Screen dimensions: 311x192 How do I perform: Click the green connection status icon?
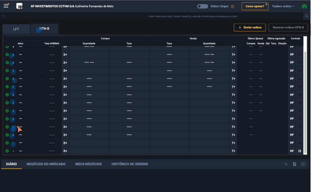[x=304, y=6]
